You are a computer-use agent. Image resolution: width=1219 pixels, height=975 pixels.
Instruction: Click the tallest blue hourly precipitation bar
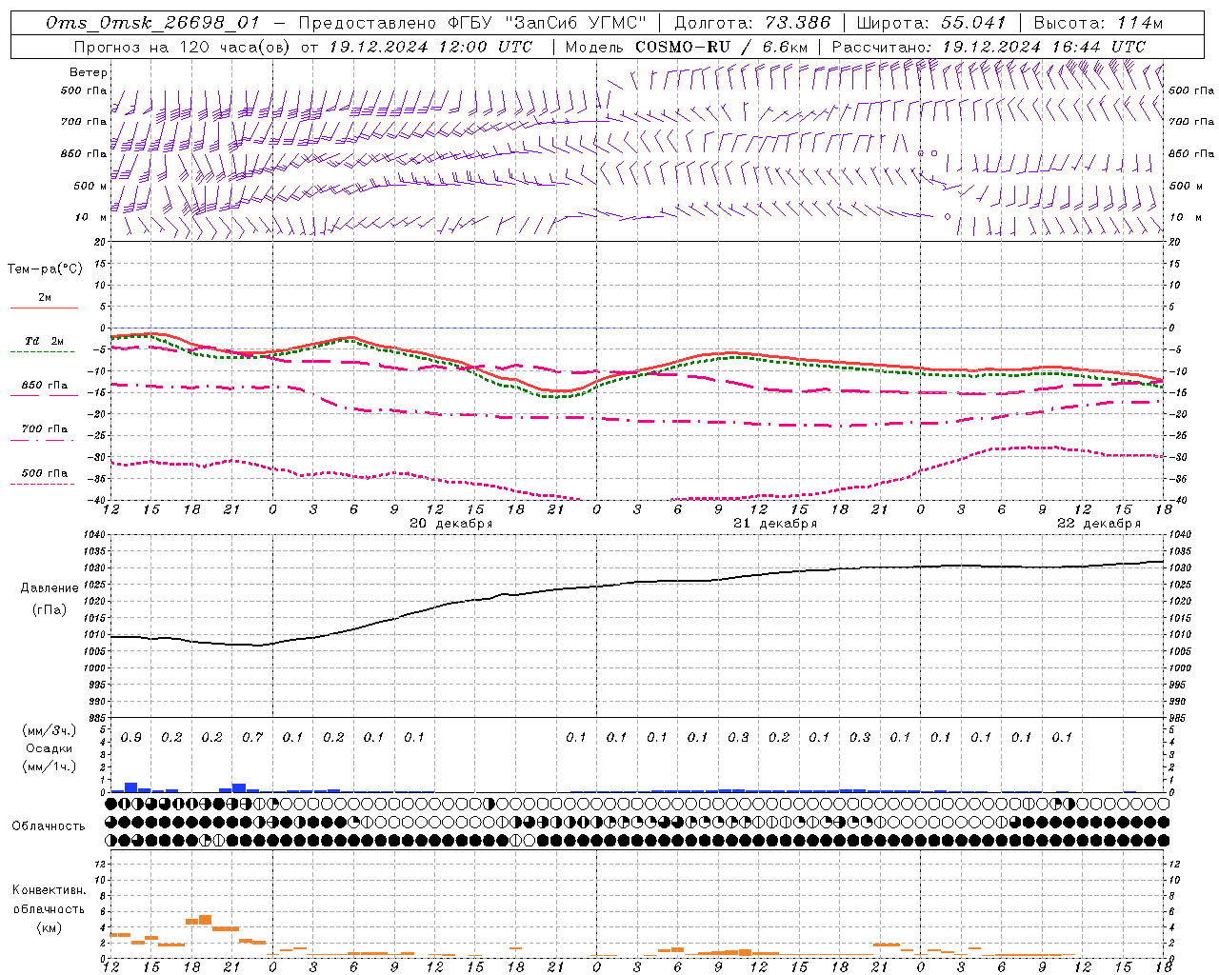click(x=131, y=787)
